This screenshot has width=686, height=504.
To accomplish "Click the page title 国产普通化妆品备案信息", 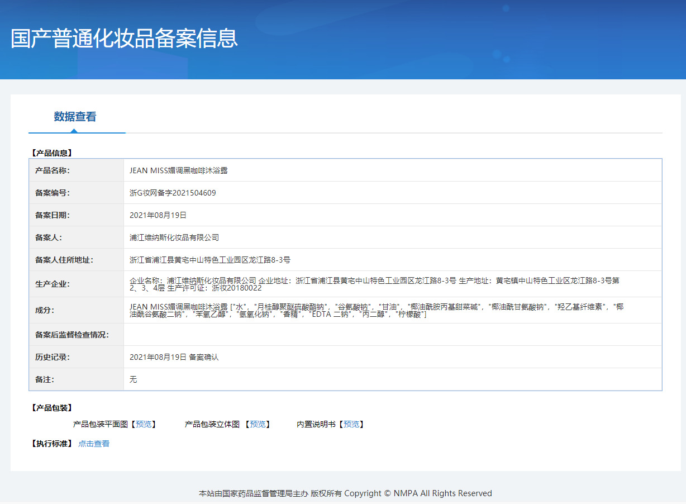I will click(124, 38).
